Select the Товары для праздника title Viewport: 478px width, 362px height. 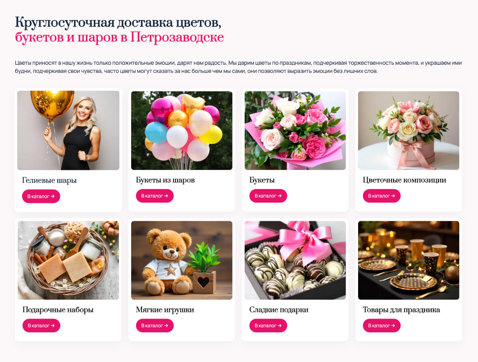pos(401,310)
